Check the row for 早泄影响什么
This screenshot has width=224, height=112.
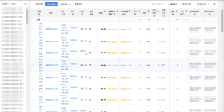click(33, 89)
